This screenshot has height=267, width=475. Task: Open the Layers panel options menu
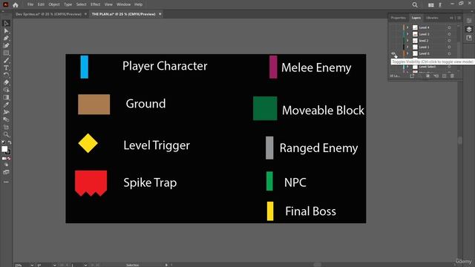pyautogui.click(x=459, y=18)
